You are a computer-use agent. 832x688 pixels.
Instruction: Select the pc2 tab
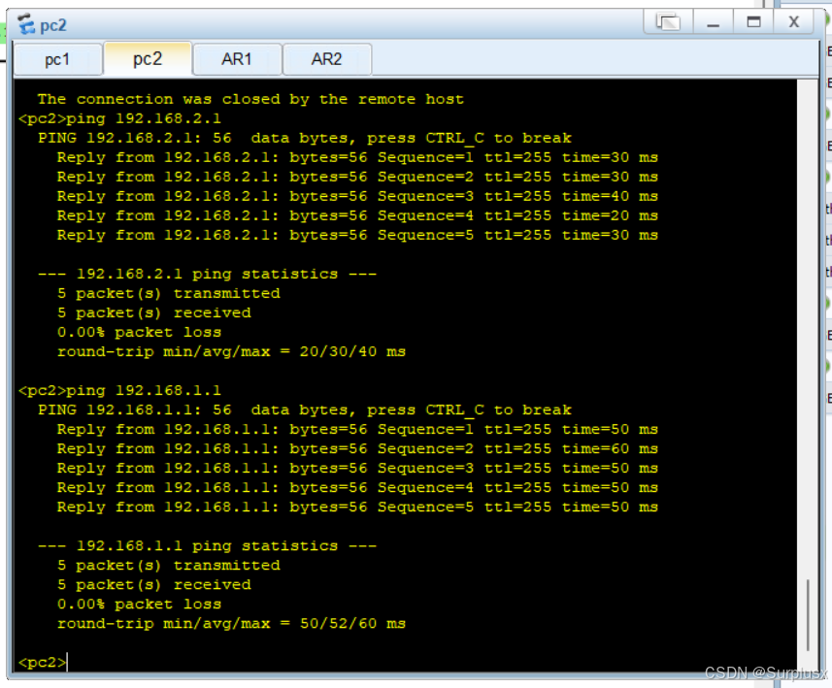point(148,58)
